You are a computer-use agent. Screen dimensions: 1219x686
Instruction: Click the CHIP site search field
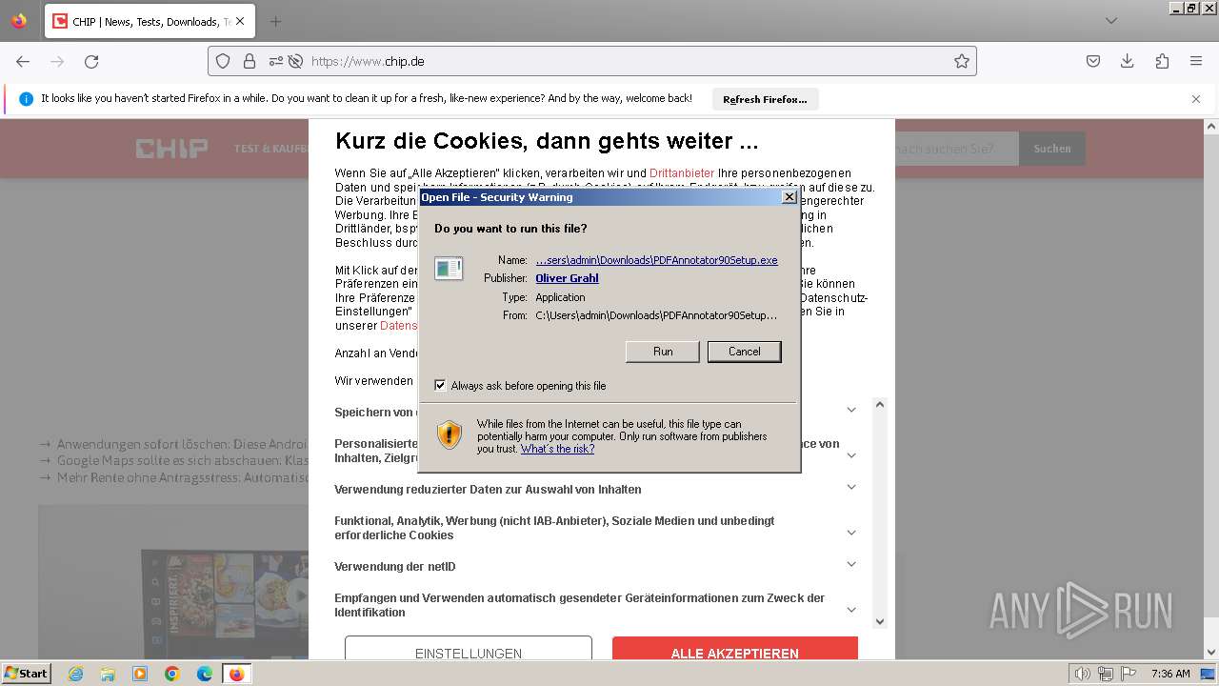(x=956, y=149)
